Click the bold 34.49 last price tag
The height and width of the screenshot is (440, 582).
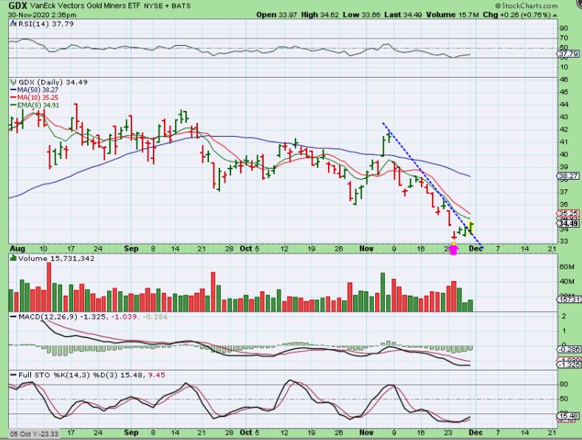[x=568, y=223]
